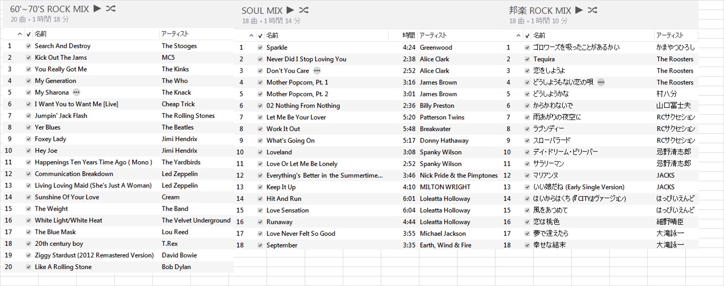Play the SOUL MIX playlist
The width and height of the screenshot is (724, 286).
pos(290,10)
